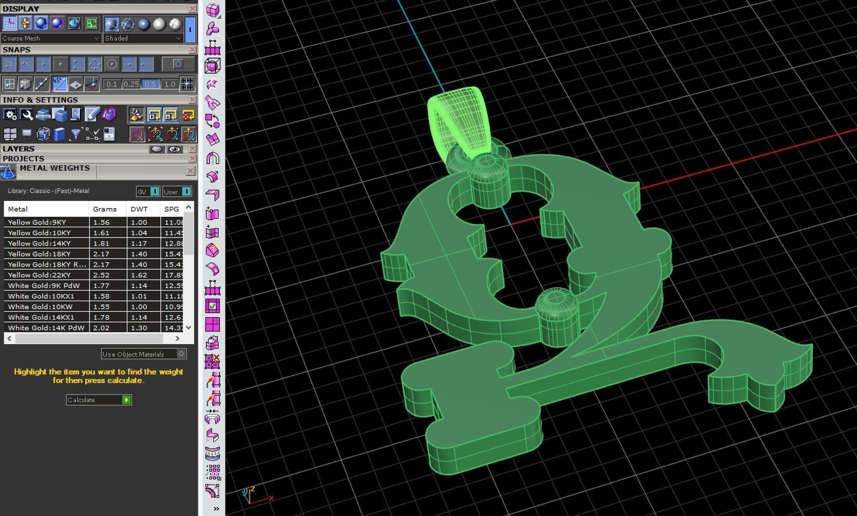The height and width of the screenshot is (516, 857).
Task: Expand the toolbar with the double chevron
Action: point(216,509)
